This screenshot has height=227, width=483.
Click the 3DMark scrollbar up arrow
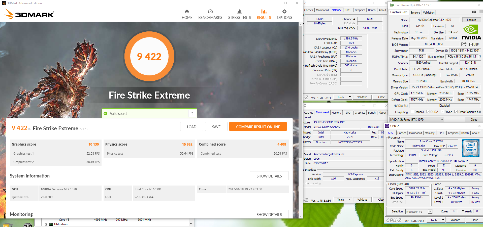click(x=301, y=24)
